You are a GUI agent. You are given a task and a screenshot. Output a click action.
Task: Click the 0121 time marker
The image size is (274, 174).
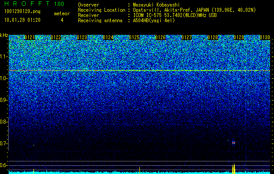pyautogui.click(x=30, y=37)
